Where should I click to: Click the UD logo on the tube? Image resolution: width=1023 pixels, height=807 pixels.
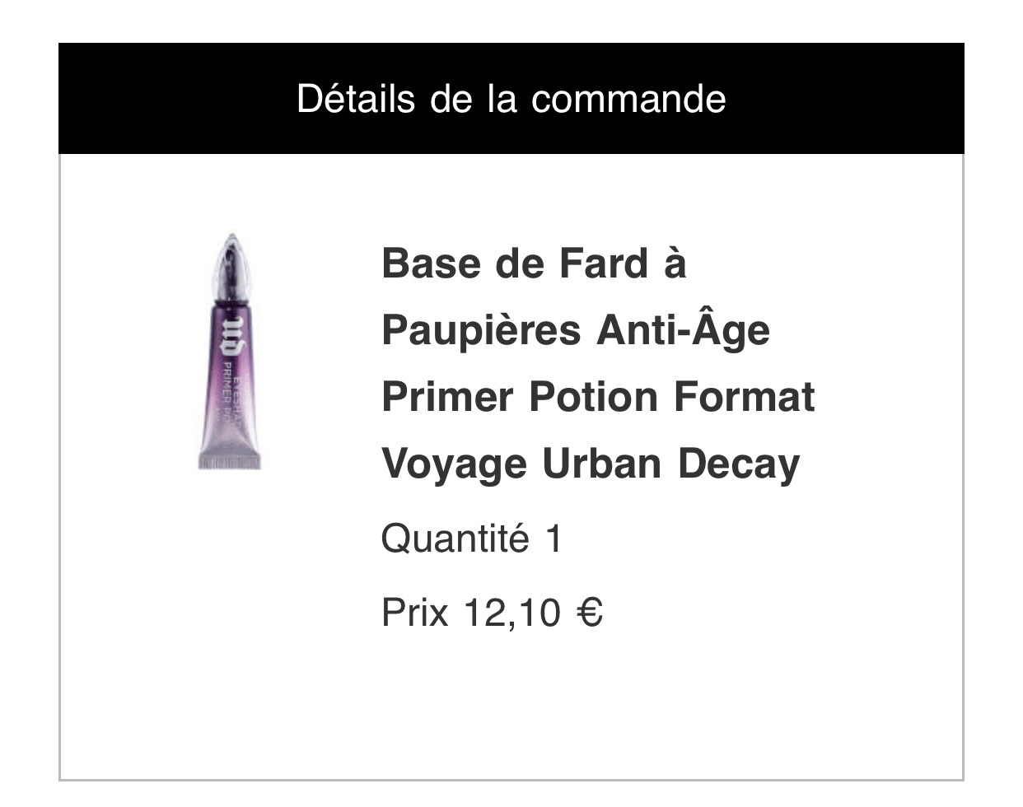tap(233, 335)
